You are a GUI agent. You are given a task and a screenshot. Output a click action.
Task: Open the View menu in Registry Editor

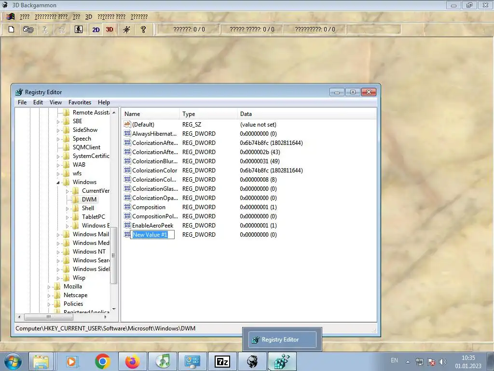point(55,102)
